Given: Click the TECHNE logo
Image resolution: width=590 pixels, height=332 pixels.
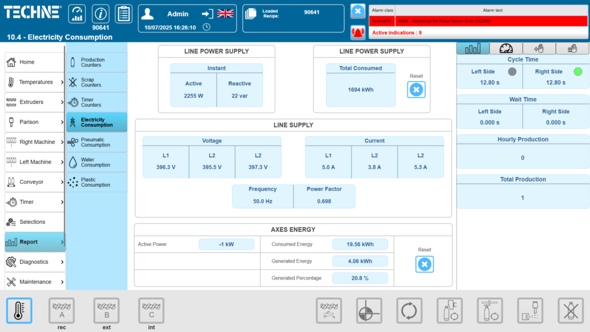Looking at the screenshot, I should click(x=32, y=13).
